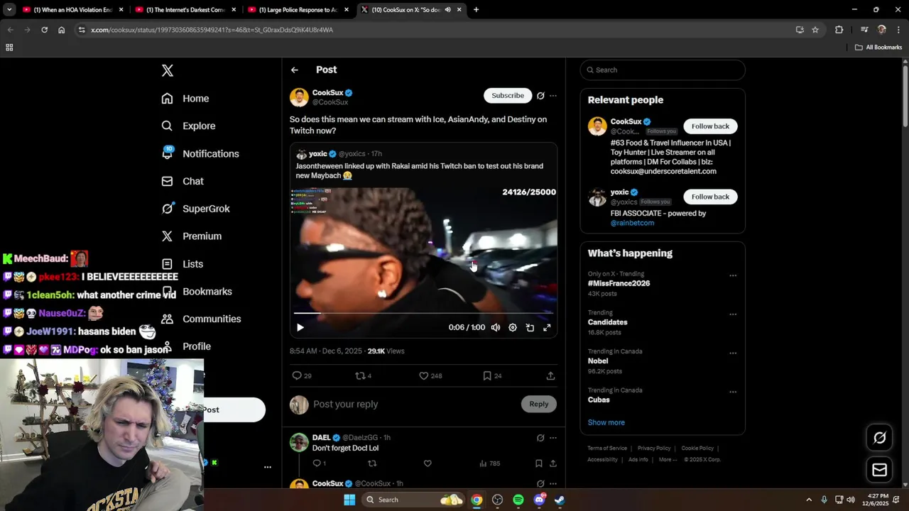Open the Windows Start menu
Screen dimensions: 909x511
pyautogui.click(x=349, y=500)
